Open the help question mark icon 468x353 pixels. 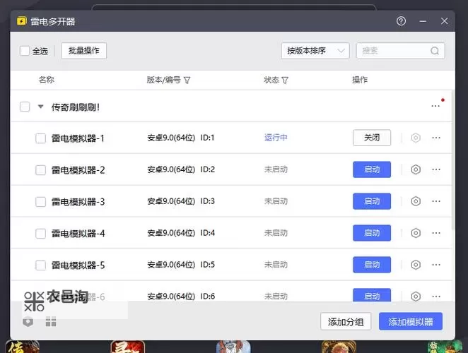(x=402, y=21)
